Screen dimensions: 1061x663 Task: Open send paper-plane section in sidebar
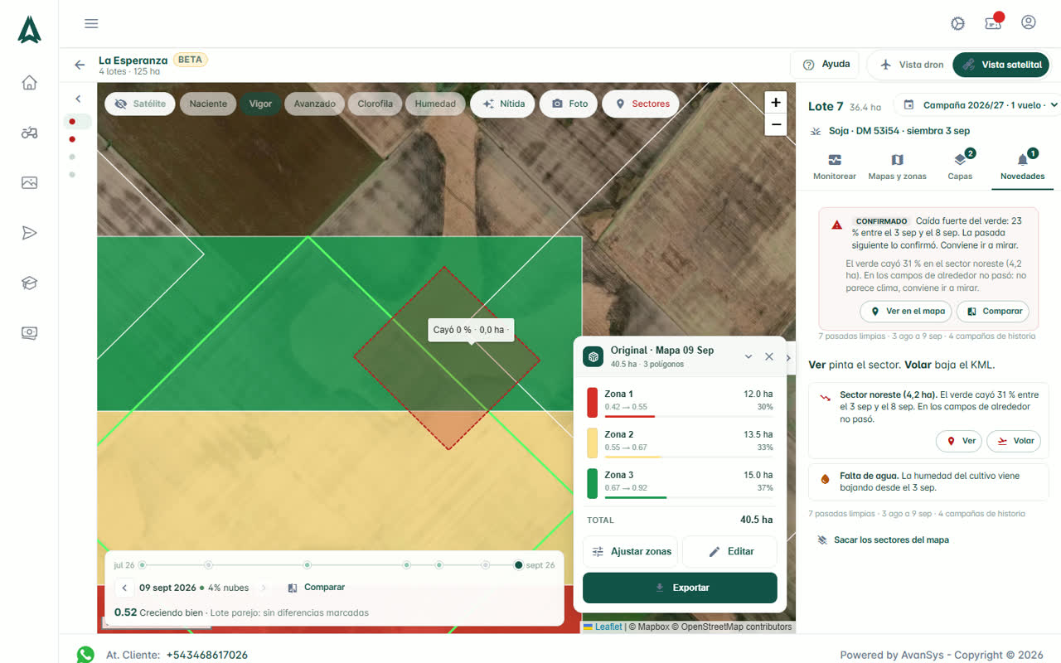[x=29, y=233]
